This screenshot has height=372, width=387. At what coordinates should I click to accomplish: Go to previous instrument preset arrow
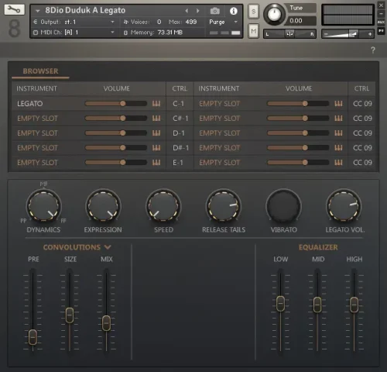pos(187,11)
